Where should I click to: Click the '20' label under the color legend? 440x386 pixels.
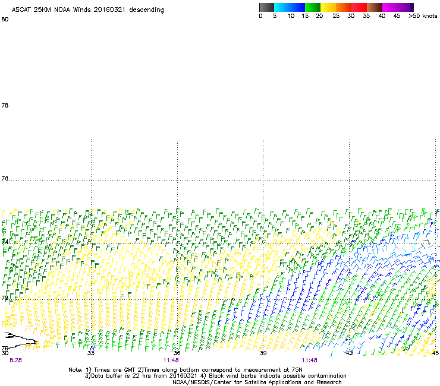(x=319, y=16)
